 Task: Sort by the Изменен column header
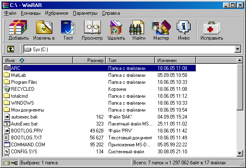tap(175, 60)
